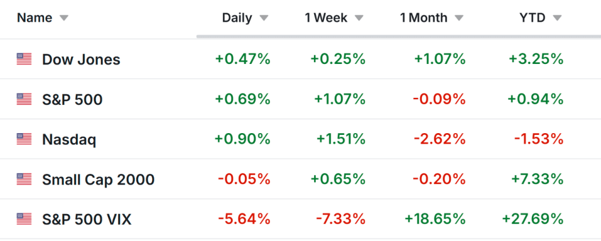Sort by 1 Week column arrow
This screenshot has width=601, height=241.
coord(357,18)
